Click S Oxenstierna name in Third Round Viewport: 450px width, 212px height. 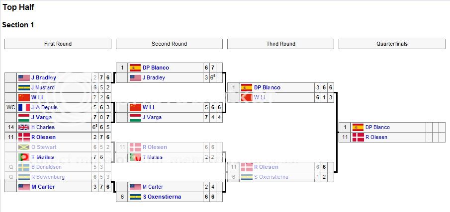[x=271, y=177]
